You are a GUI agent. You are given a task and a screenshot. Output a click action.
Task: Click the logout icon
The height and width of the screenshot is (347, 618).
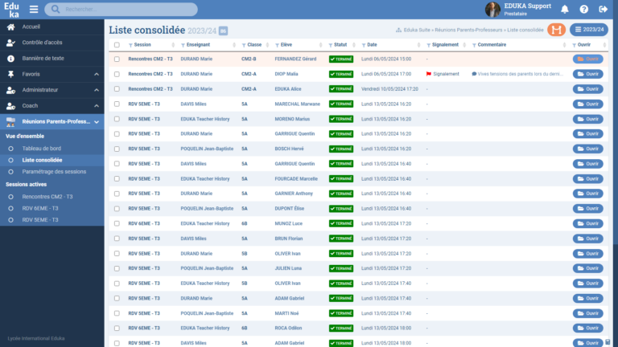603,10
